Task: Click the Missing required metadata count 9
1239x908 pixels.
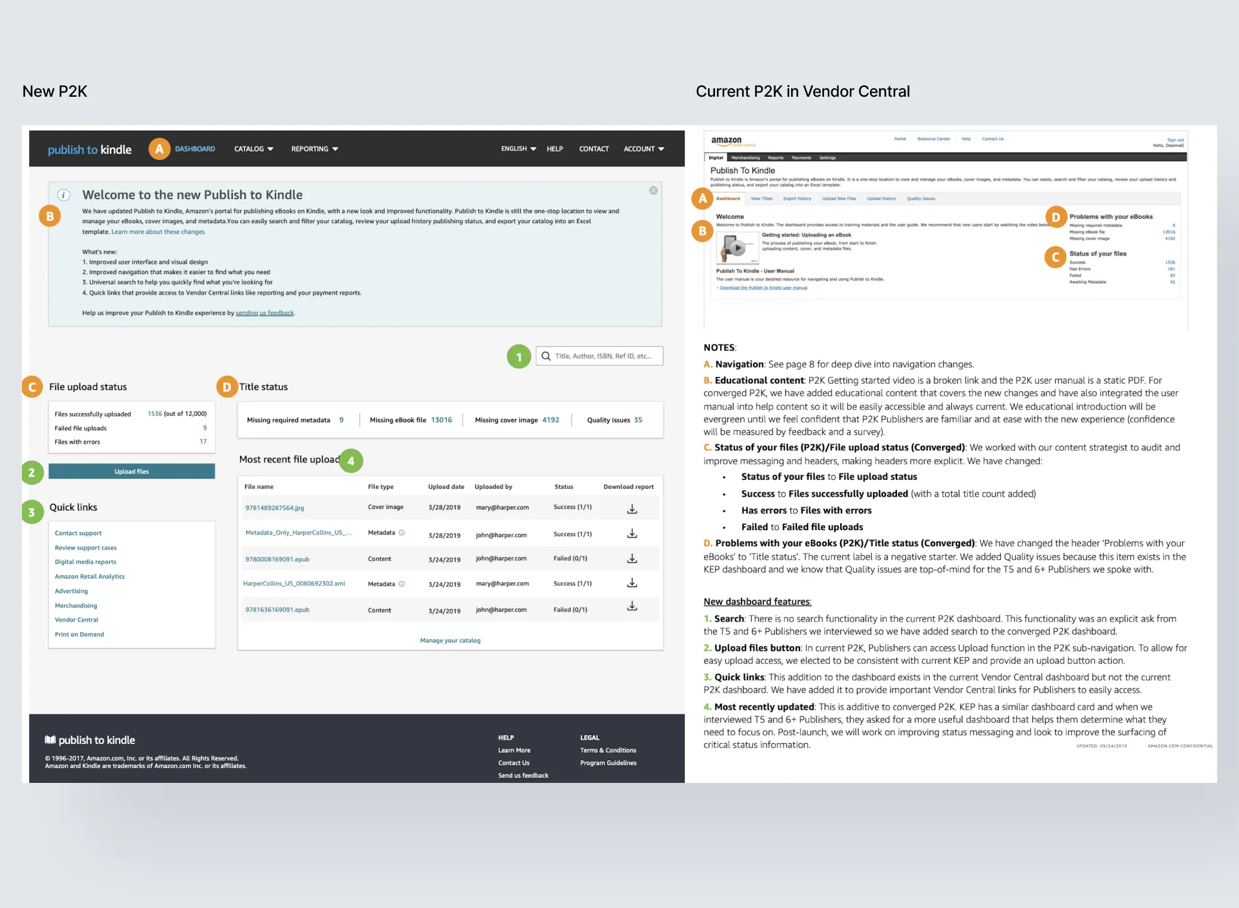Action: (341, 420)
